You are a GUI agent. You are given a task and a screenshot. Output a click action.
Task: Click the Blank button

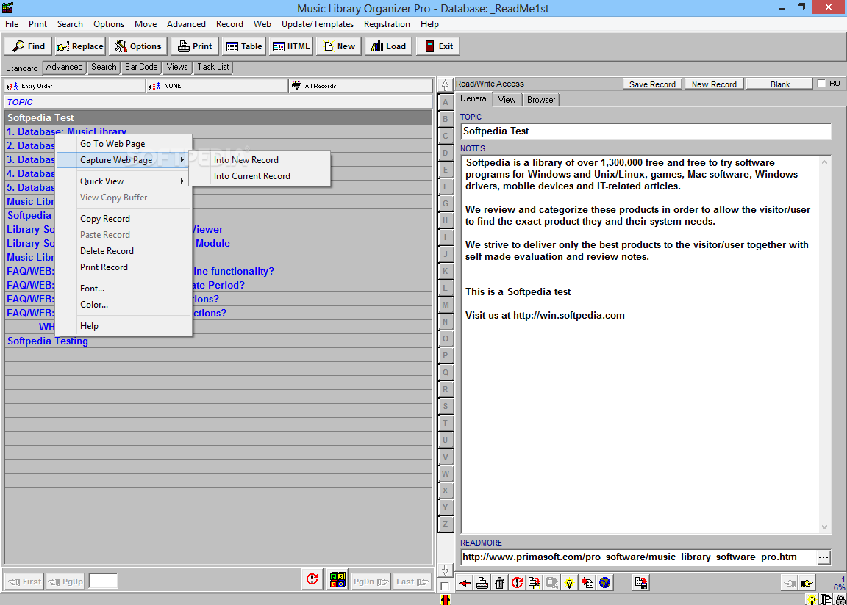pos(779,84)
